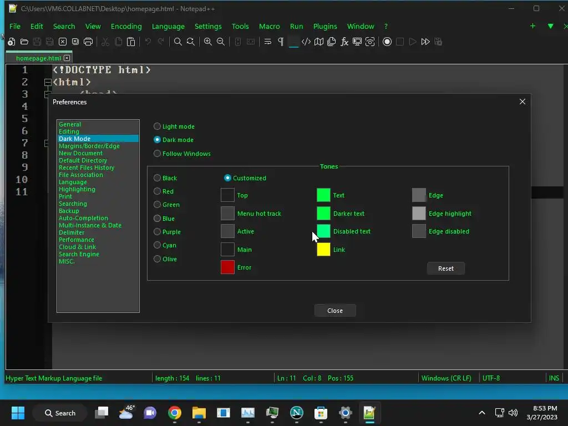Click the Redo arrow icon
The width and height of the screenshot is (568, 426).
(161, 42)
